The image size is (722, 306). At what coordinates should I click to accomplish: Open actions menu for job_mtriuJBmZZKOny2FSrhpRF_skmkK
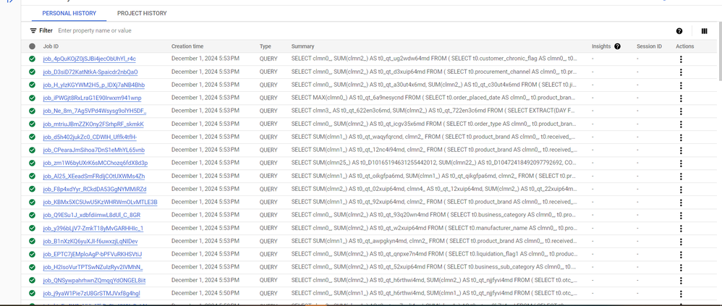681,124
